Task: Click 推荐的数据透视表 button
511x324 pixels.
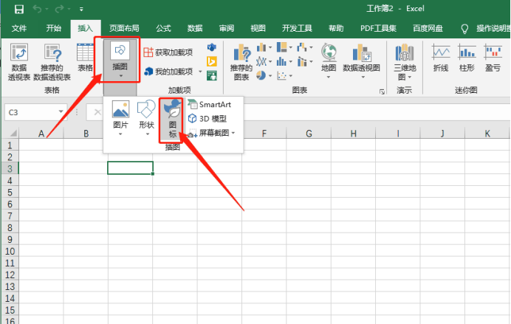Action: [x=52, y=62]
